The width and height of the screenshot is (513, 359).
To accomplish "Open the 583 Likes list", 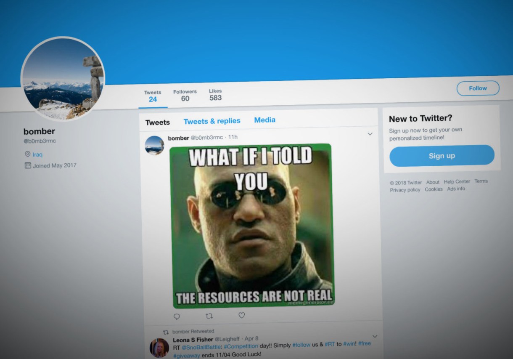I will (x=215, y=95).
